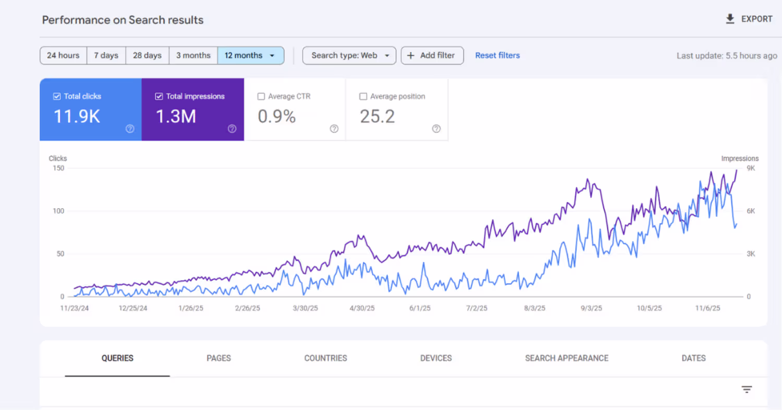This screenshot has width=782, height=410.
Task: Click the 9/3/25 date on chart axis
Action: pos(591,308)
